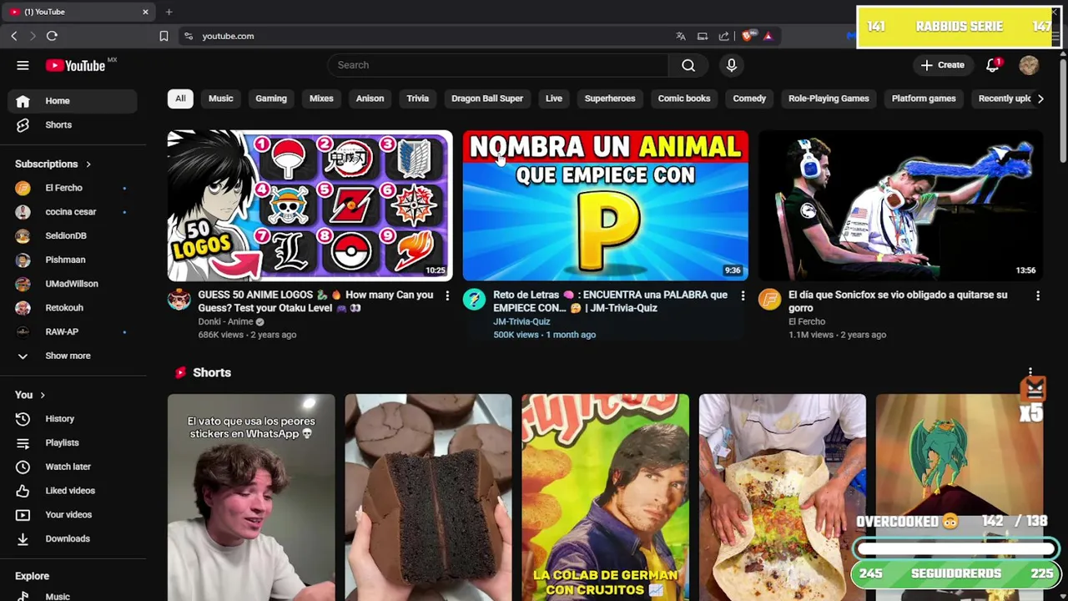Open options menu for anime logos video
This screenshot has height=601, width=1068.
(447, 295)
